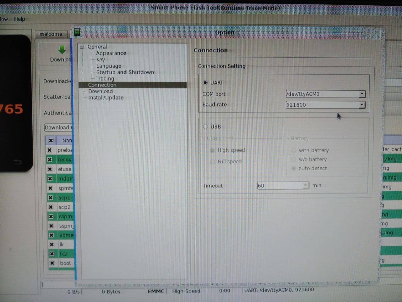Toggle the header checkbox beside Name column
Image resolution: width=402 pixels, height=302 pixels.
[x=51, y=140]
